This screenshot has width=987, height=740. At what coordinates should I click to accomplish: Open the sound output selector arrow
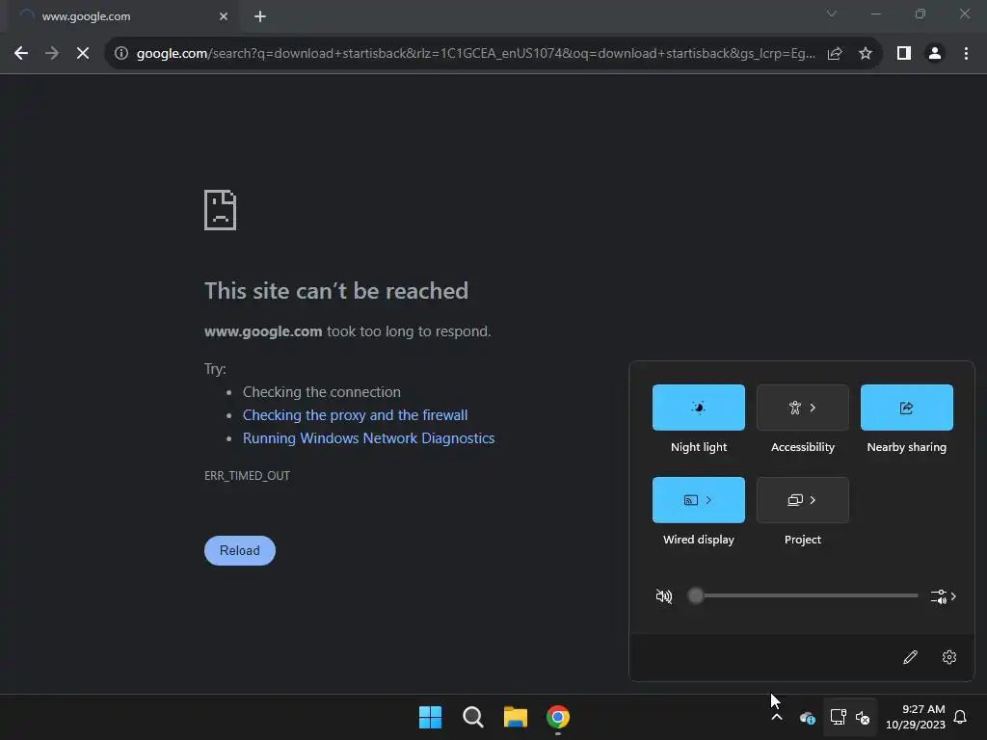(x=944, y=595)
